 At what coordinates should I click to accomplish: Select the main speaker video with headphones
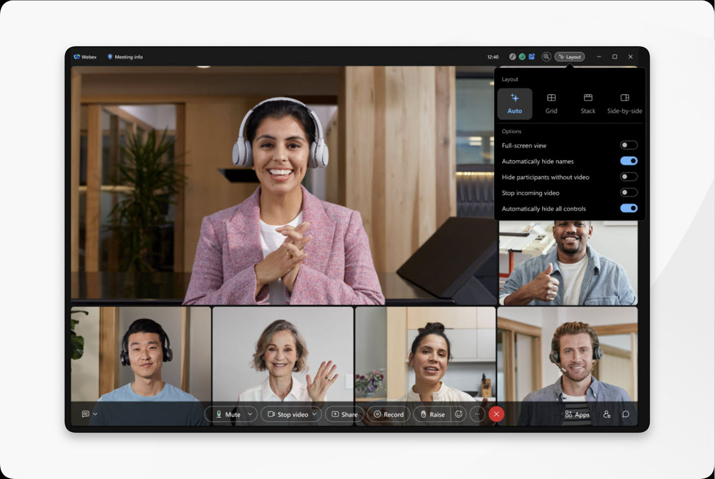point(283,186)
